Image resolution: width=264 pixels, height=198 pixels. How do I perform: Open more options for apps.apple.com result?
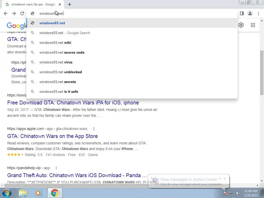coord(94,129)
